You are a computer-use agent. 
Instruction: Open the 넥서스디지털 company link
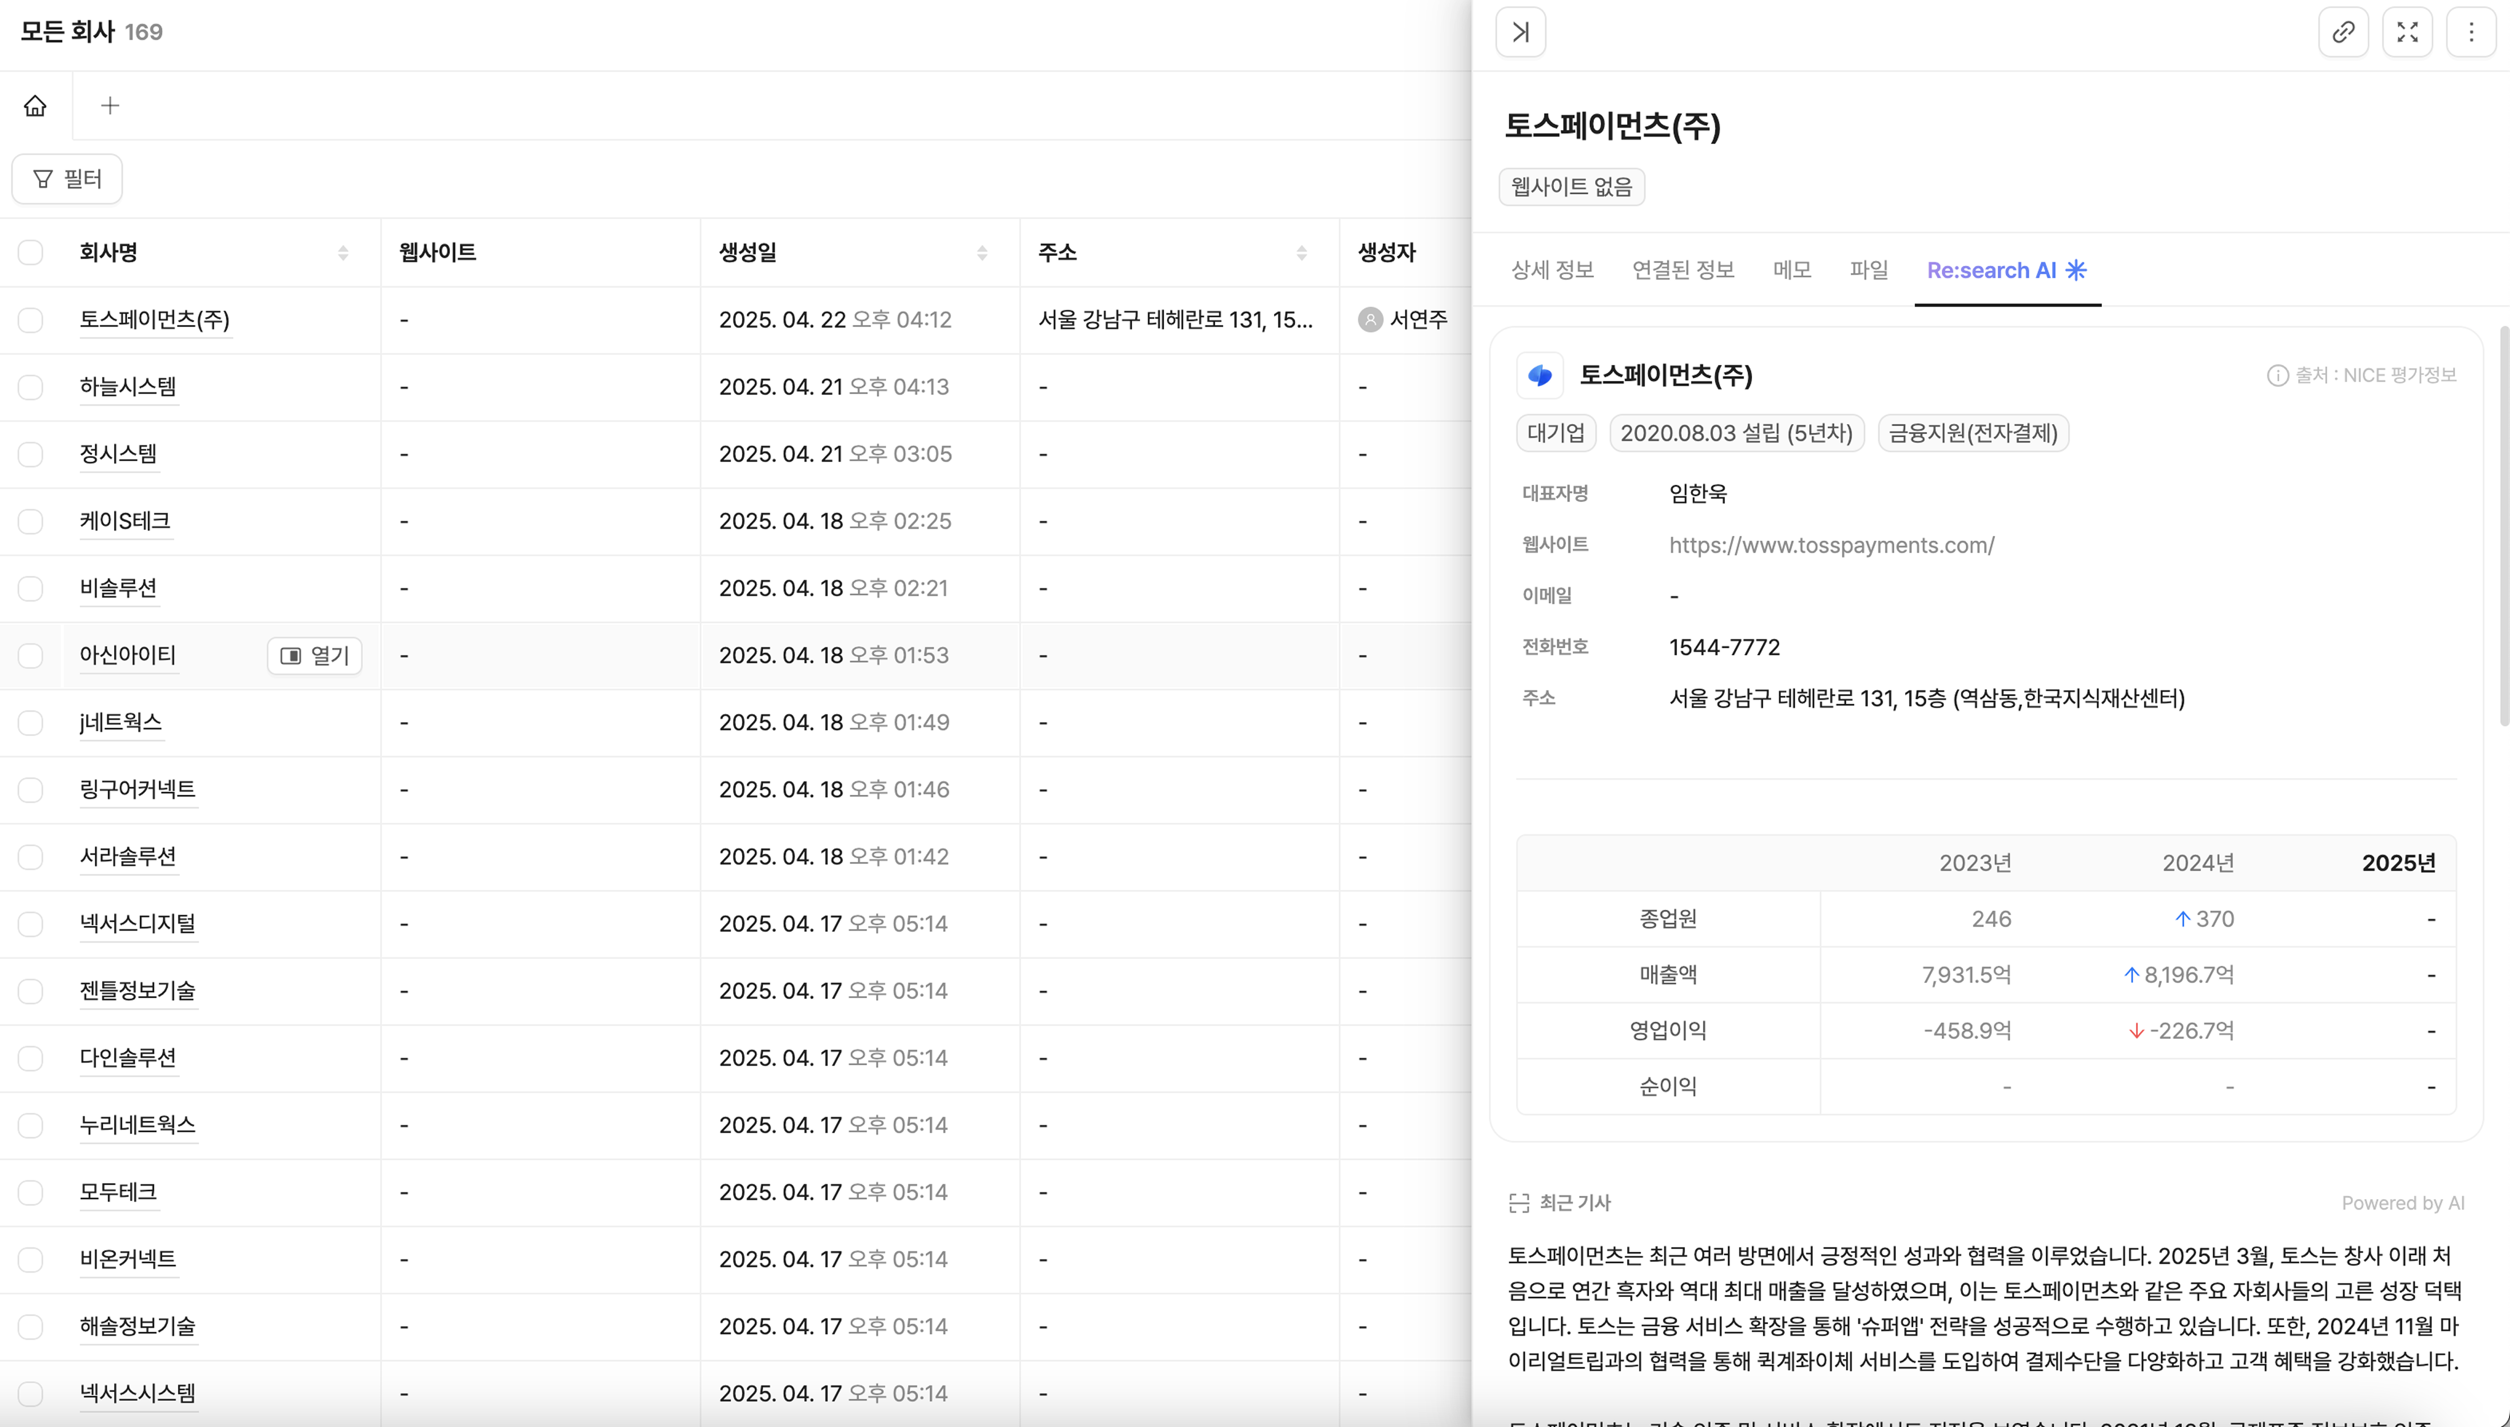[x=138, y=924]
